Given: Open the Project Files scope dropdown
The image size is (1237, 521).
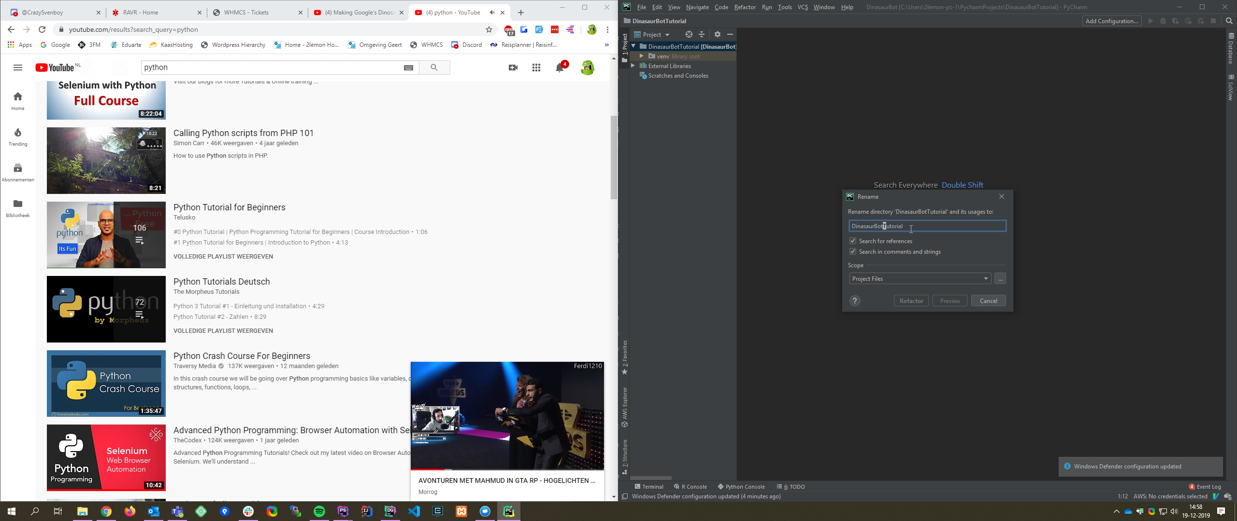Looking at the screenshot, I should pos(920,279).
